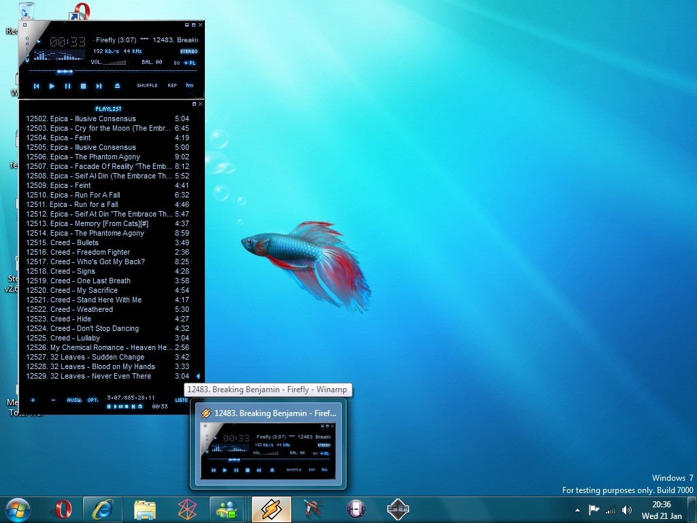Select '12527. 32 Leaves - Sudden Change' track
The width and height of the screenshot is (697, 523).
(x=108, y=357)
